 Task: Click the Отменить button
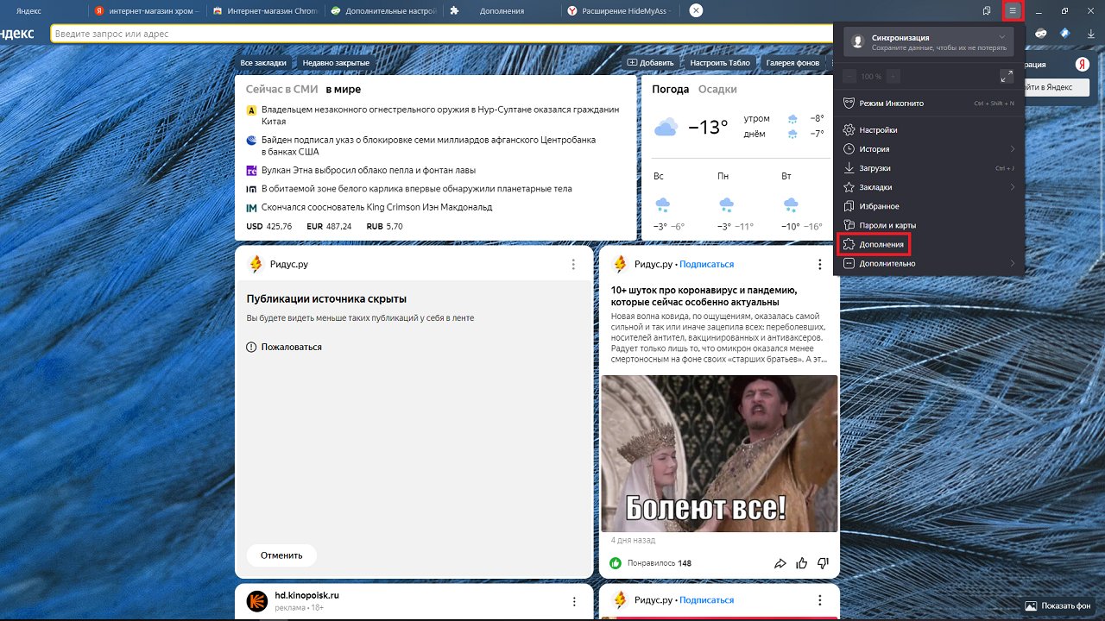point(281,555)
